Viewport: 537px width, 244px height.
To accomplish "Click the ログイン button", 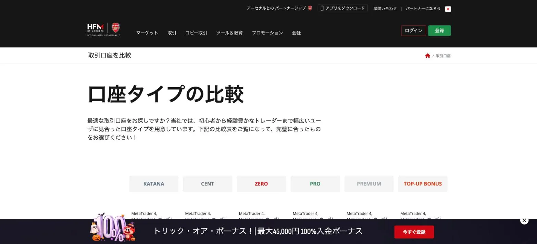I will tap(413, 30).
